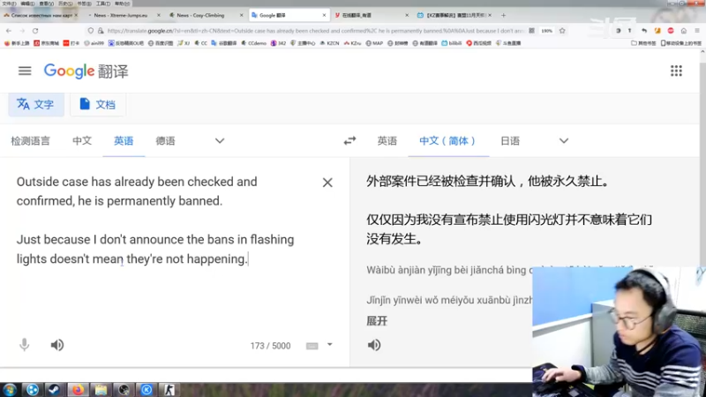This screenshot has height=397, width=706.
Task: Open the MAP bookmark
Action: pyautogui.click(x=374, y=43)
